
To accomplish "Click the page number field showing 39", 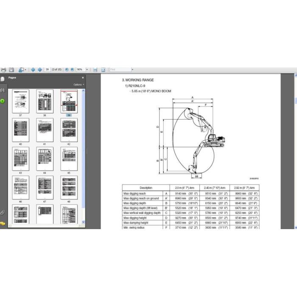I will click(x=47, y=70).
